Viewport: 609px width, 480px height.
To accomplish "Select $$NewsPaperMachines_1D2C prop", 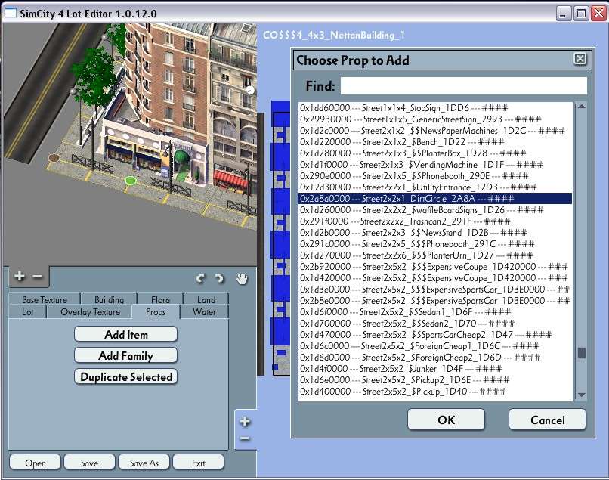I will 435,131.
